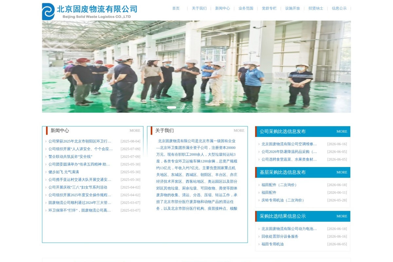
Task: Click MORE in the 新闻中心 panel
Action: 135,130
